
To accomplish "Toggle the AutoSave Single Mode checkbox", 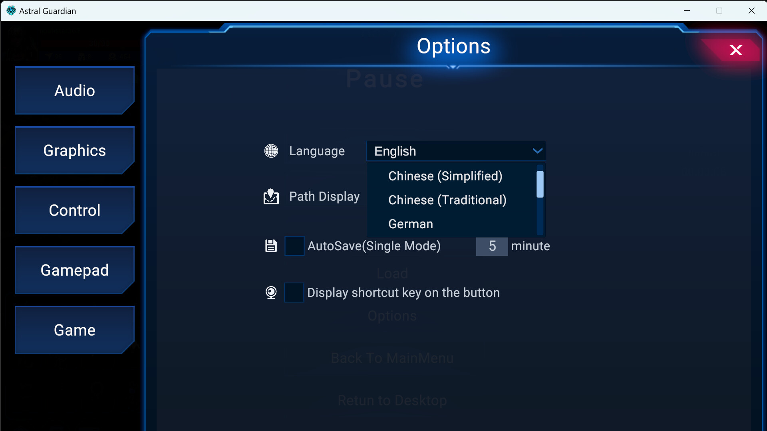I will point(294,246).
